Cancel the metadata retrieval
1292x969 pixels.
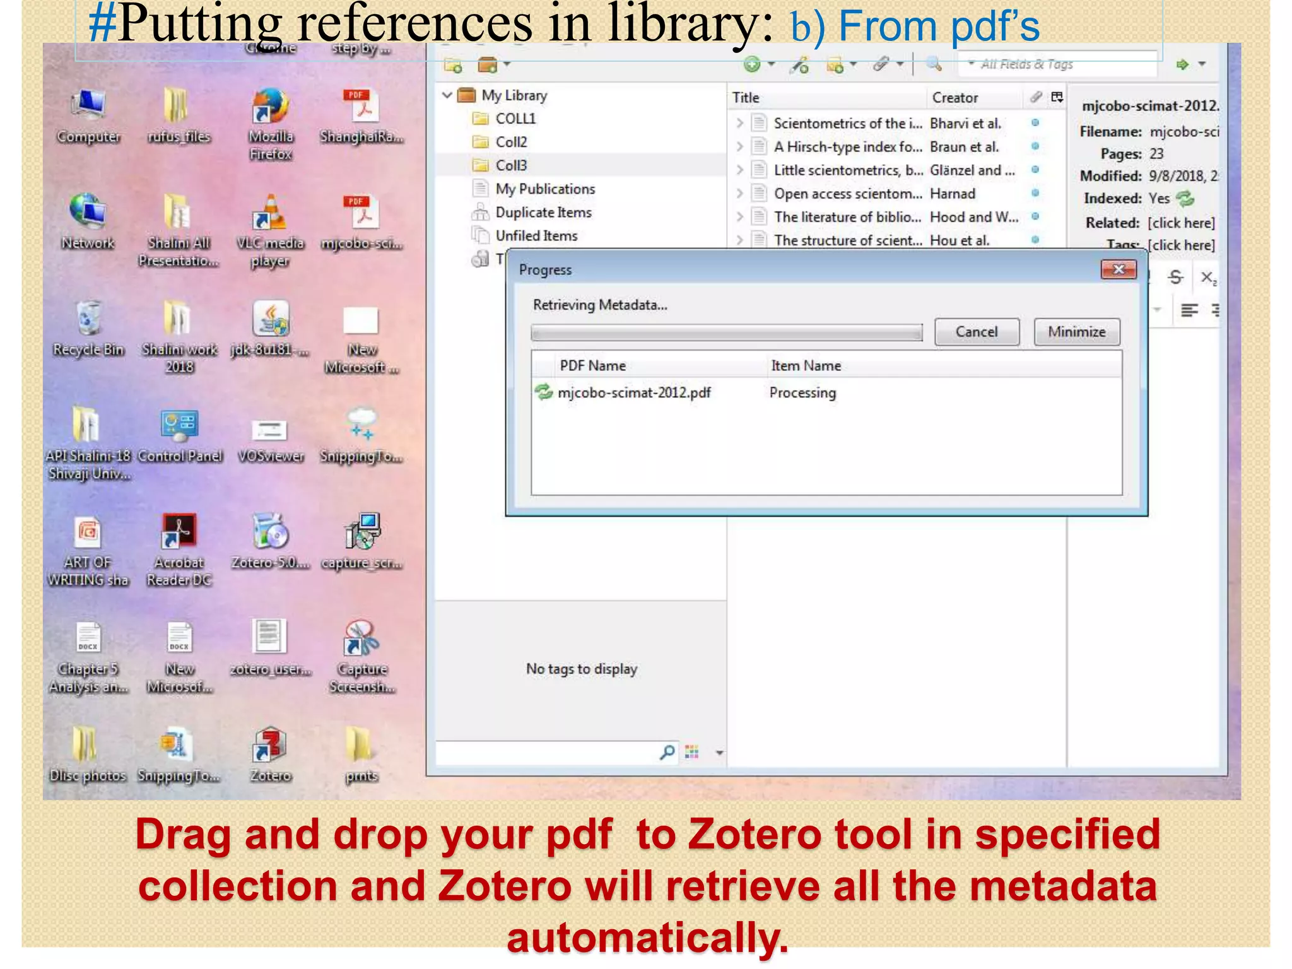pyautogui.click(x=977, y=332)
